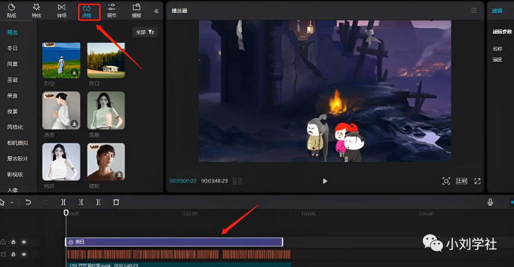Play the preview video

coord(325,181)
